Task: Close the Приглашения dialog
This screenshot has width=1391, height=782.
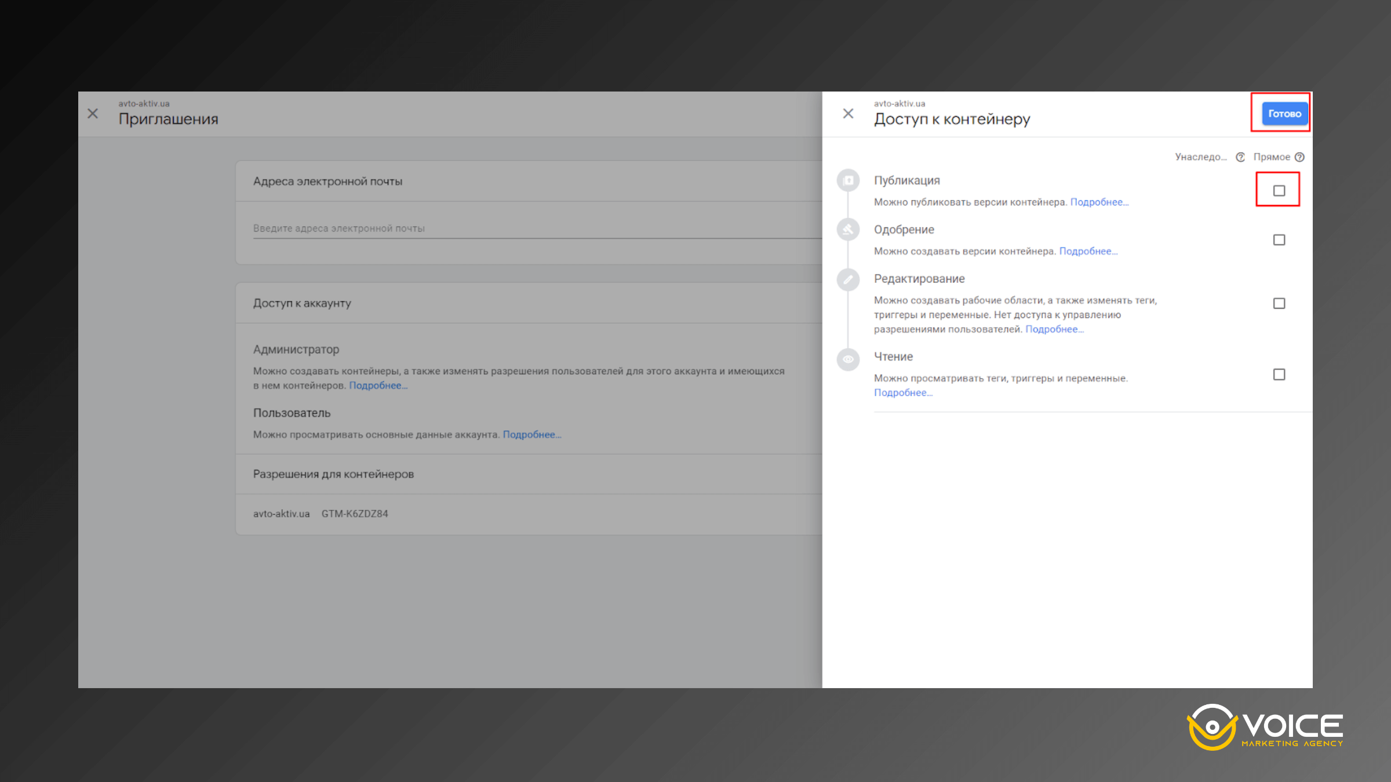Action: [93, 114]
